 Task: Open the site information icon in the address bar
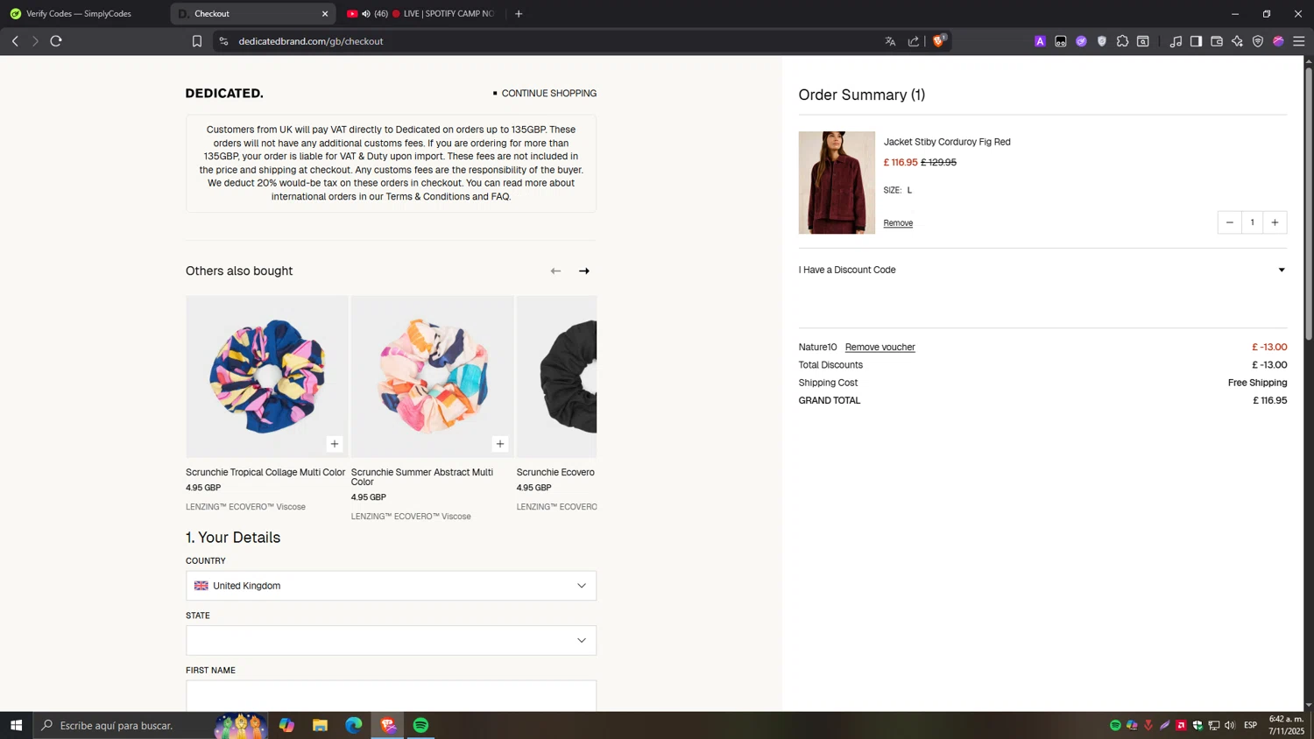224,41
